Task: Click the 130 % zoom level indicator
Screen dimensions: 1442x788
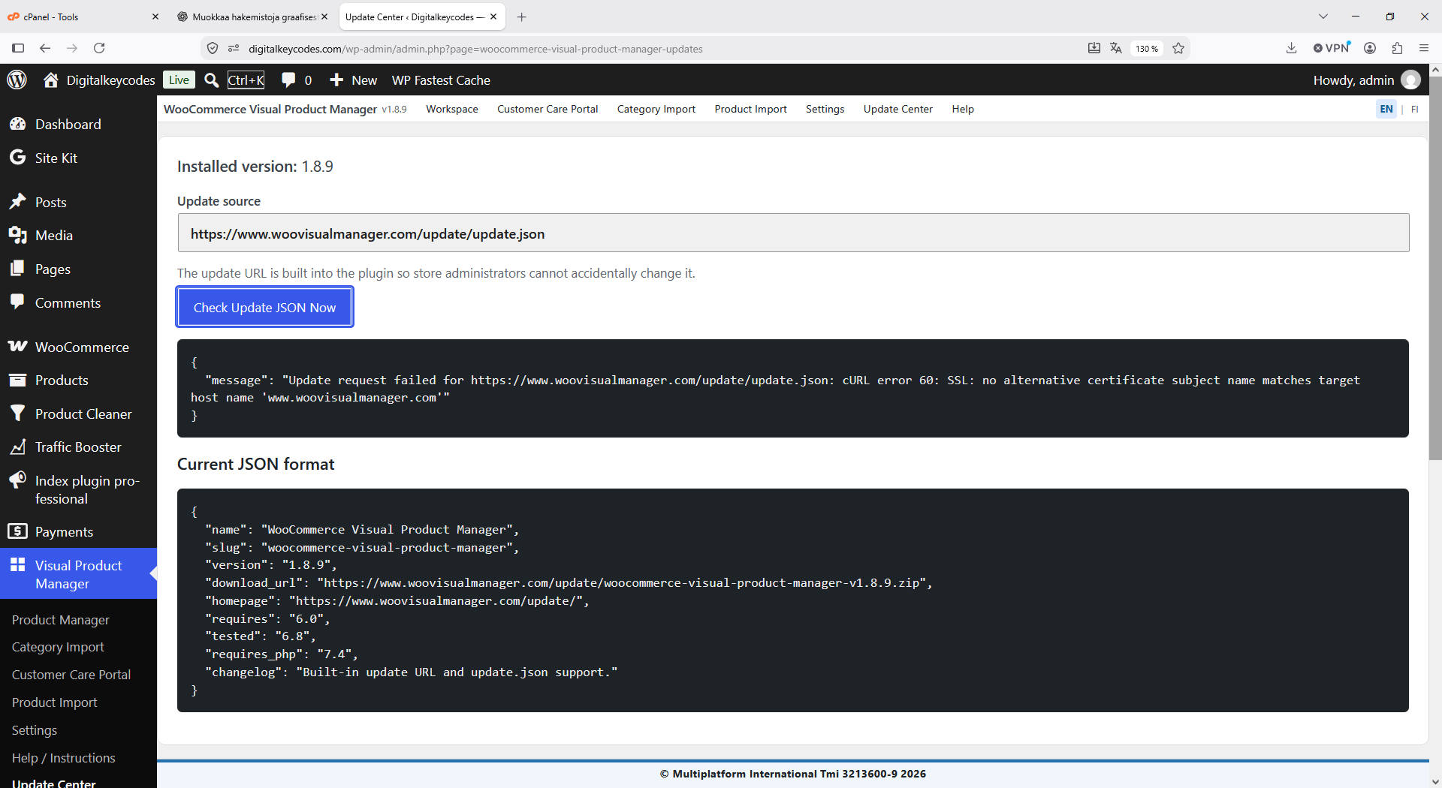Action: pos(1146,49)
